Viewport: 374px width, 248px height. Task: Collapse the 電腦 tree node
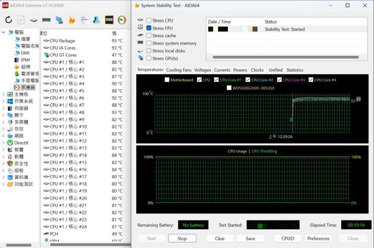coord(4,32)
